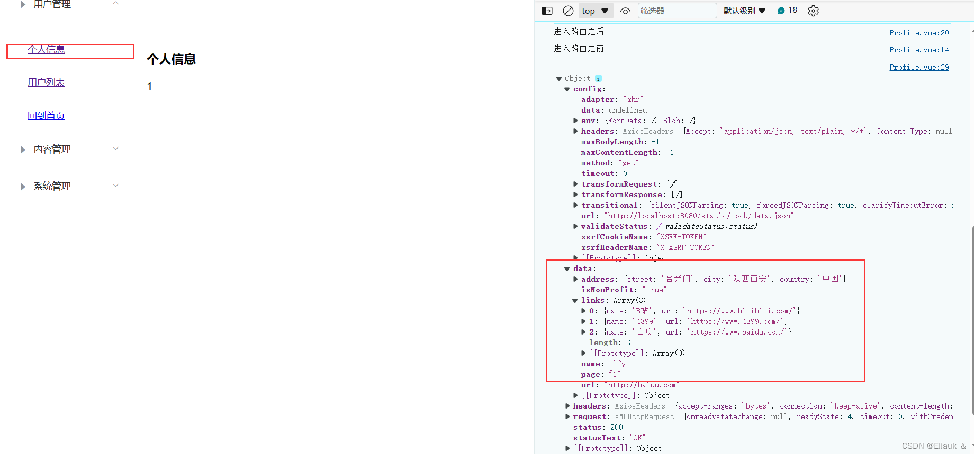Expand the last [[Prototype]]: Object row
The width and height of the screenshot is (974, 454).
pos(567,448)
